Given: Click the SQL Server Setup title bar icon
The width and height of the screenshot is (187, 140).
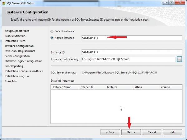Looking at the screenshot, I should pos(3,3).
